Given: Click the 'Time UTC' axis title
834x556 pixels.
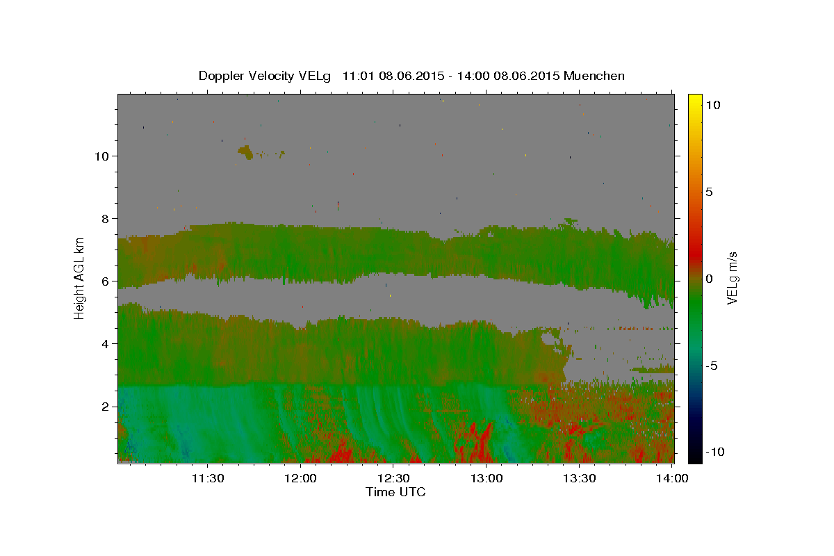Looking at the screenshot, I should point(395,492).
